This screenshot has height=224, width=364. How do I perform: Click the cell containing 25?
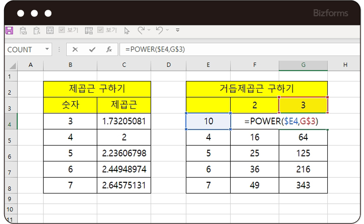[255, 153]
